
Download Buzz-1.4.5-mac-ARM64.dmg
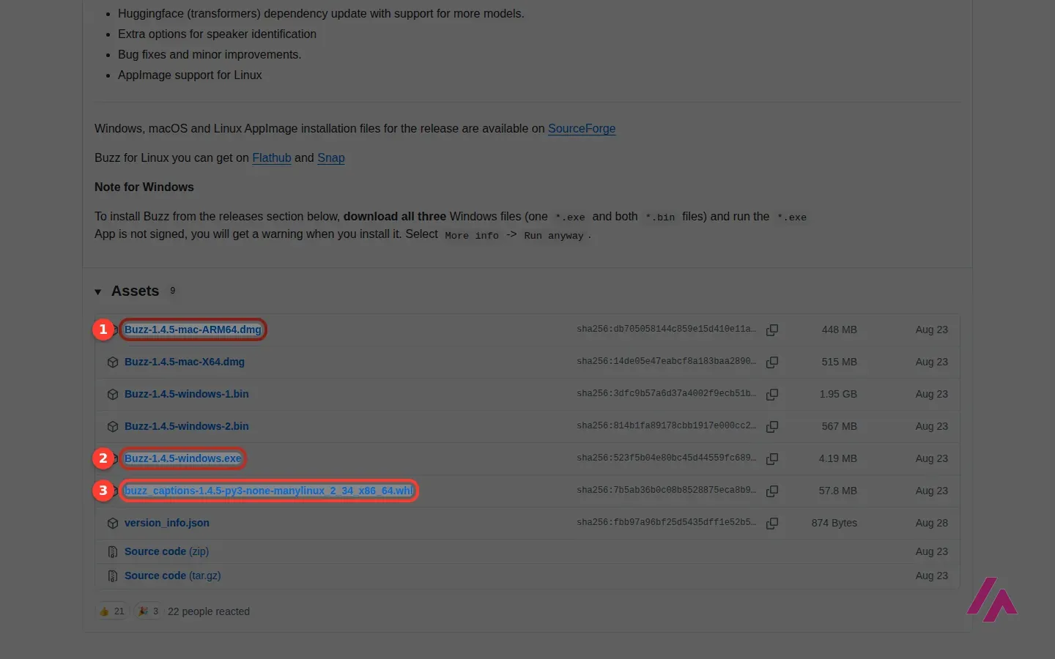click(193, 329)
